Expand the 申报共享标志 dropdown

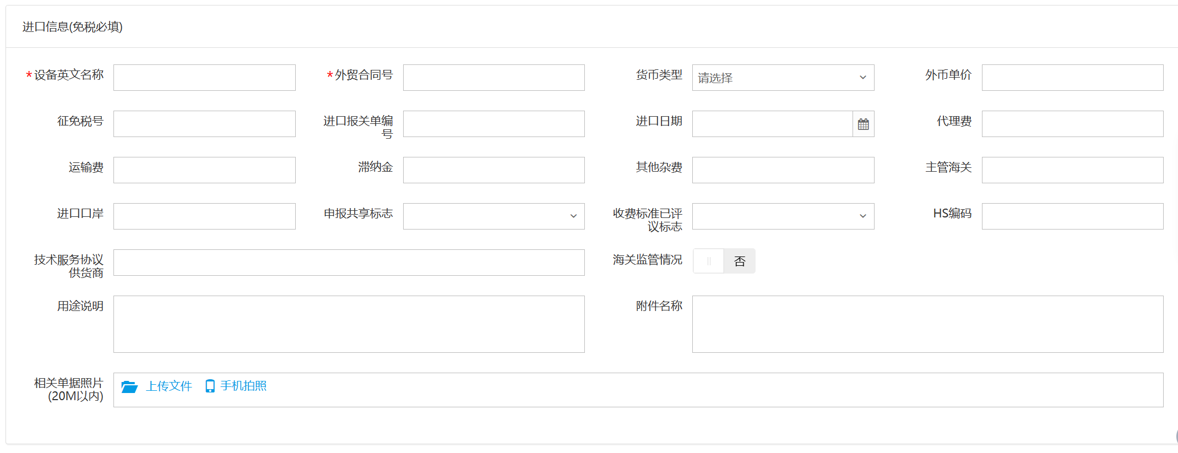(493, 216)
